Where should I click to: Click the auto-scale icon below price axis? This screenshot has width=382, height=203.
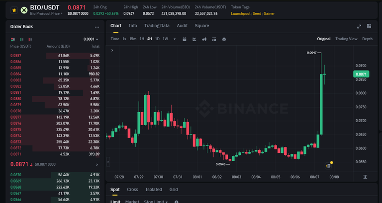pyautogui.click(x=365, y=177)
